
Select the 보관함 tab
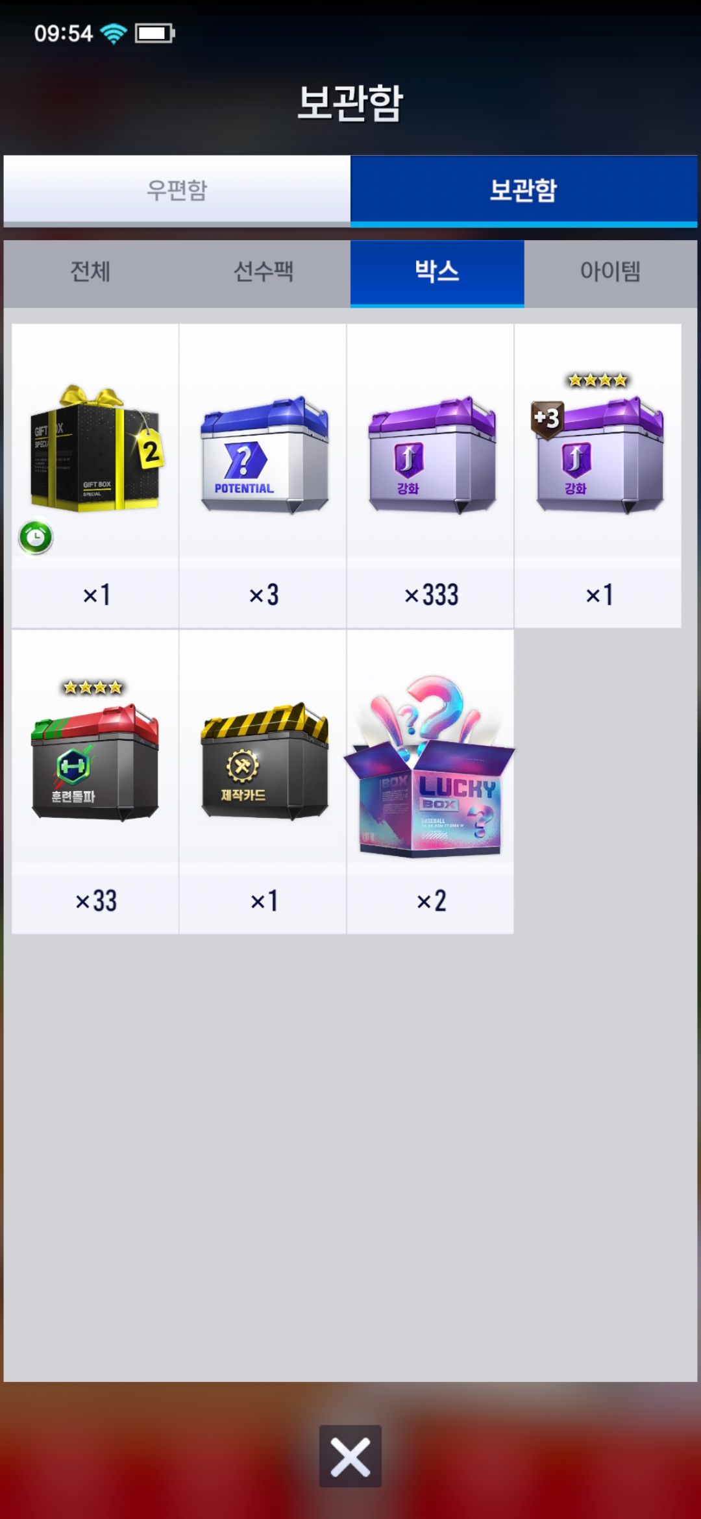pyautogui.click(x=524, y=190)
